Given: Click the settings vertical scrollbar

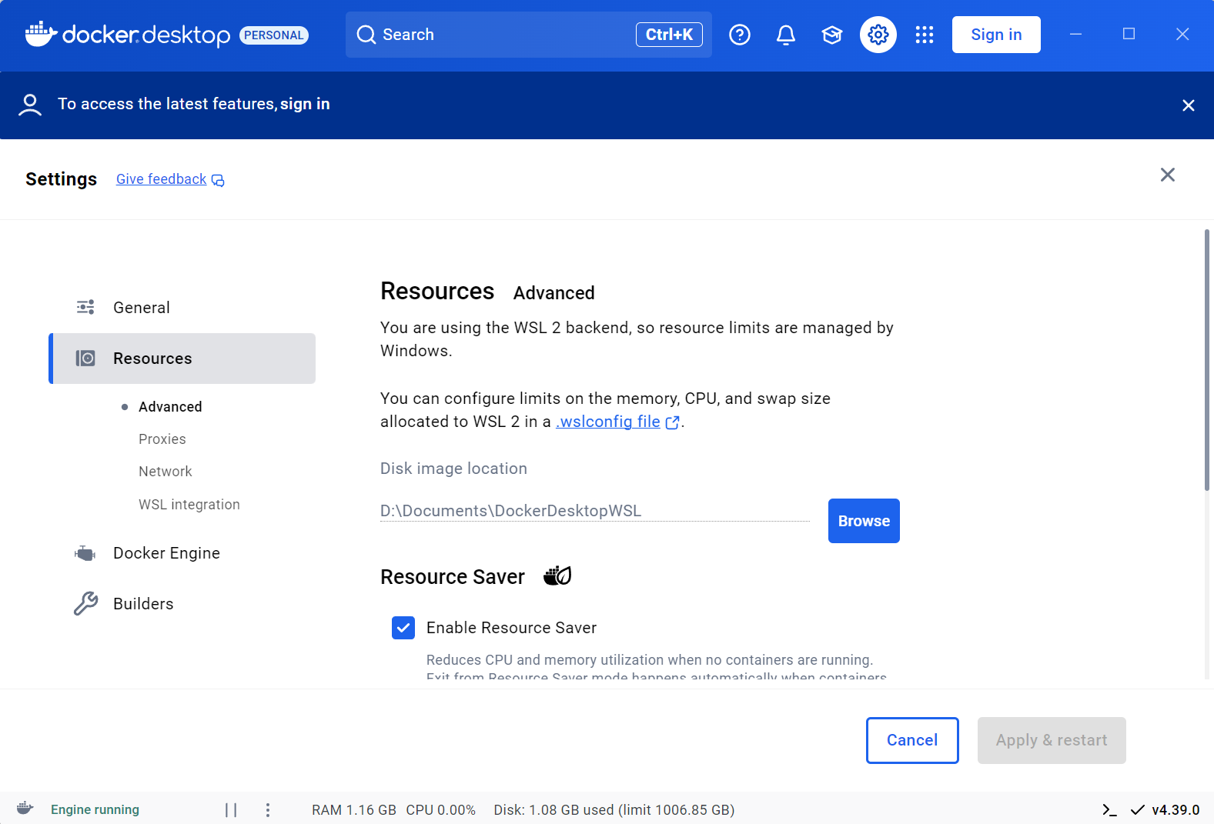Looking at the screenshot, I should tap(1207, 359).
